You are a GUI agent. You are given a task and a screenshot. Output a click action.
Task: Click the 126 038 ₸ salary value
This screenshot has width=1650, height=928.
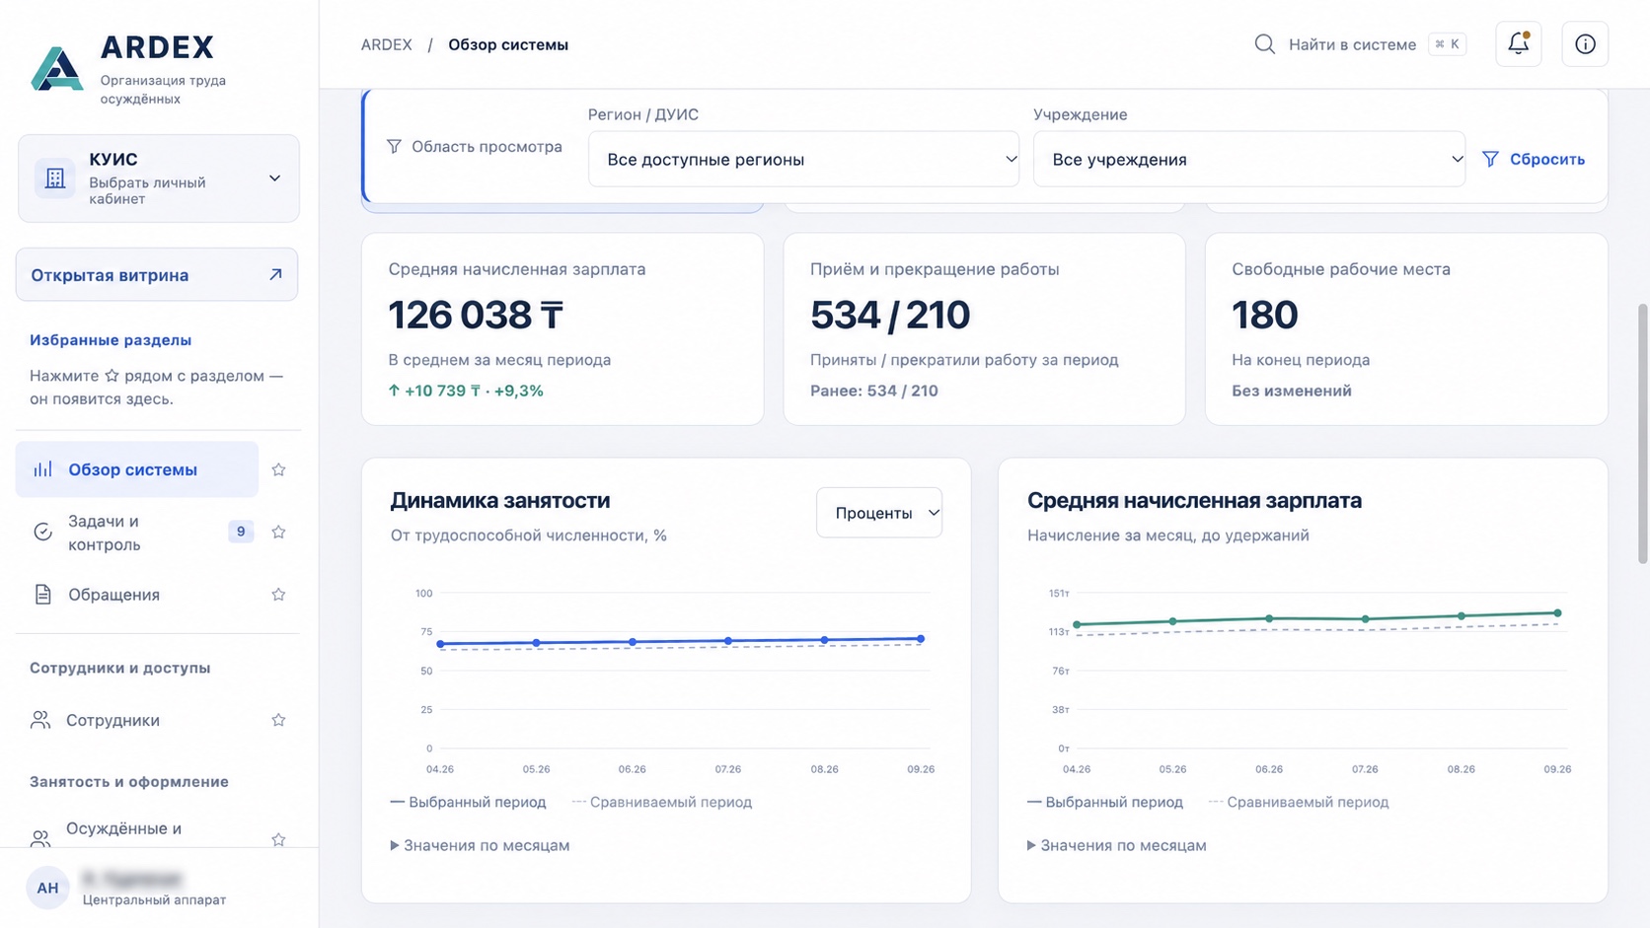pyautogui.click(x=476, y=315)
